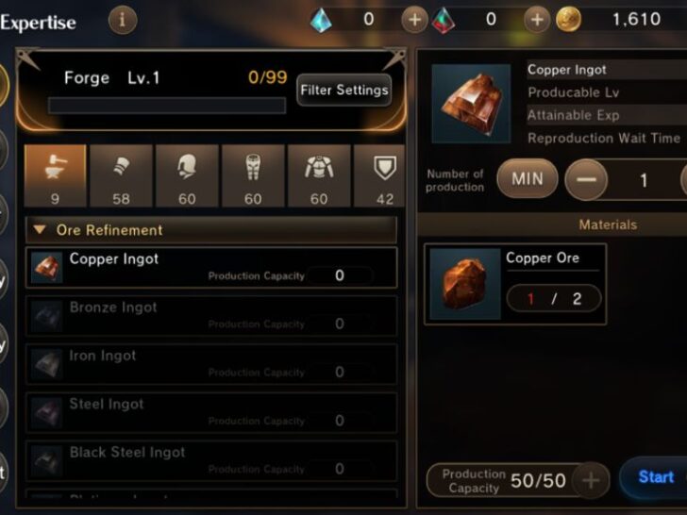This screenshot has width=687, height=515.
Task: Select Bronze Ingot recipe
Action: pos(211,316)
